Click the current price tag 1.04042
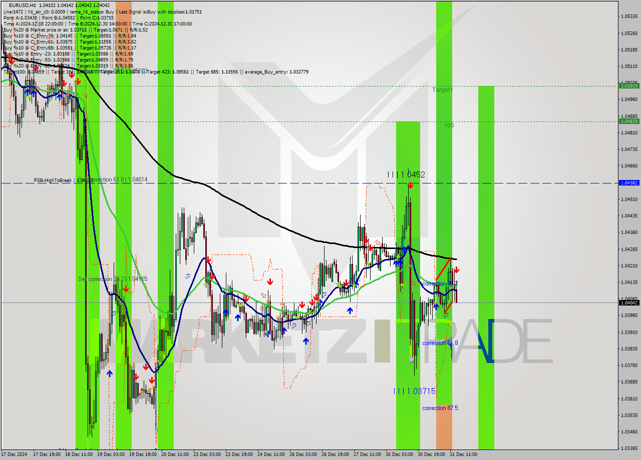The height and width of the screenshot is (460, 641). coord(629,303)
